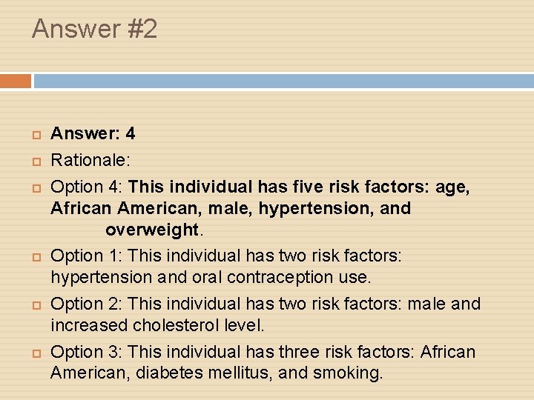Click the square bullet before Option 1
This screenshot has width=534, height=400.
(37, 257)
